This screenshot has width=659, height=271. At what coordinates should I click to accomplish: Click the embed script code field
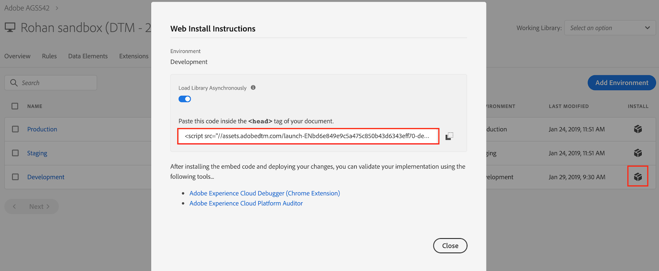[x=308, y=136]
